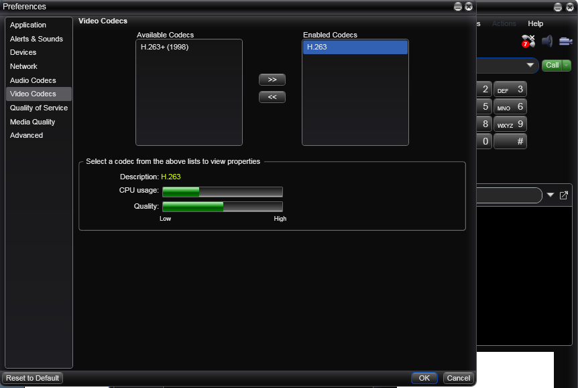
Task: Dial keypad key 5
Action: (x=484, y=106)
